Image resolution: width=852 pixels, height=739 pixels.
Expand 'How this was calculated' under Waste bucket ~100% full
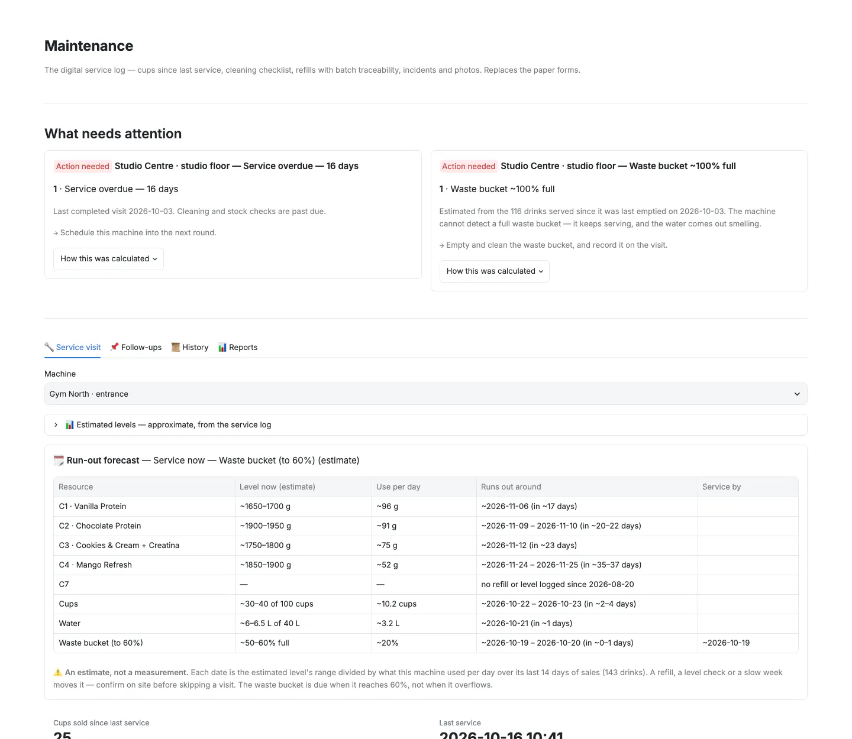[495, 271]
